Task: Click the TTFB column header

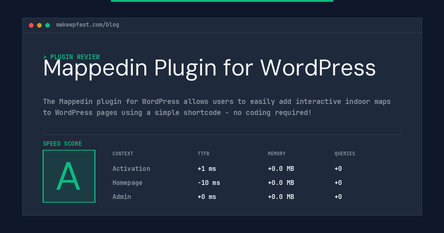Action: 203,154
